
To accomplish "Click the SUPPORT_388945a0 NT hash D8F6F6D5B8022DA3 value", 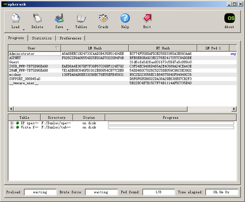I will 160,79.
